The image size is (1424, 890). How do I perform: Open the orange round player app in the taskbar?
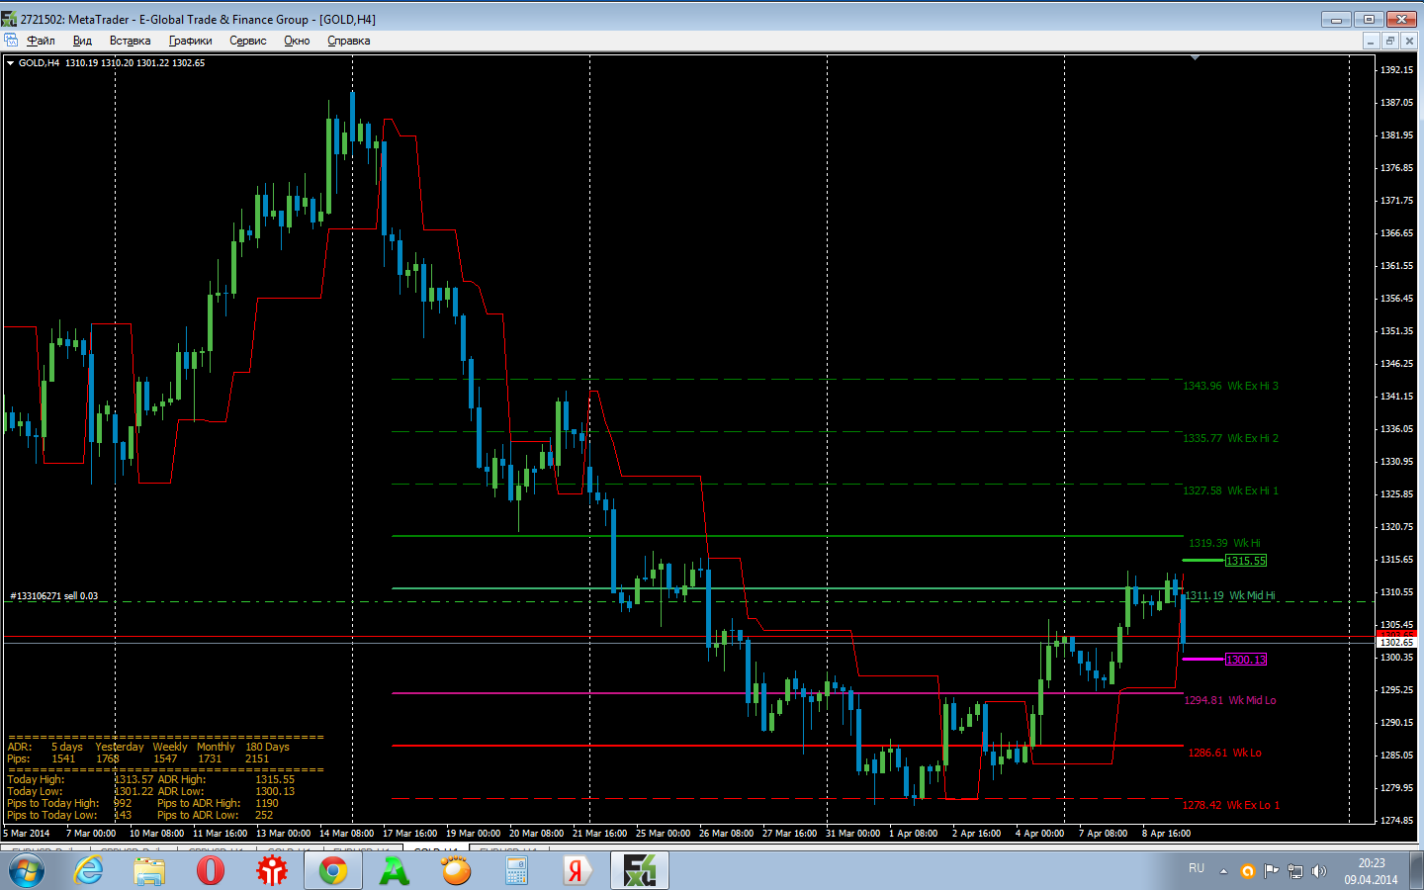tap(456, 871)
